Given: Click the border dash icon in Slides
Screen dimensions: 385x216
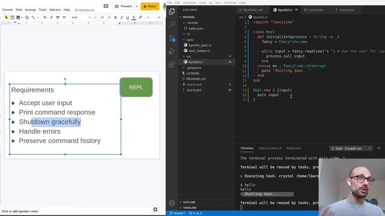Looking at the screenshot, I should click(x=64, y=17).
